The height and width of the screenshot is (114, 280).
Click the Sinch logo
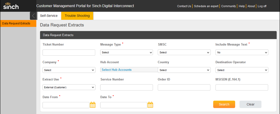coord(11,6)
